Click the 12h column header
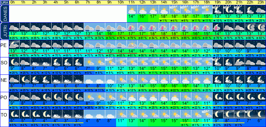The width and height of the screenshot is (266, 127). tap(142, 2)
